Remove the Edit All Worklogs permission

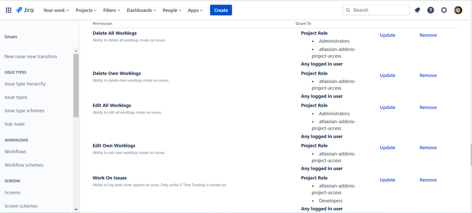[428, 107]
